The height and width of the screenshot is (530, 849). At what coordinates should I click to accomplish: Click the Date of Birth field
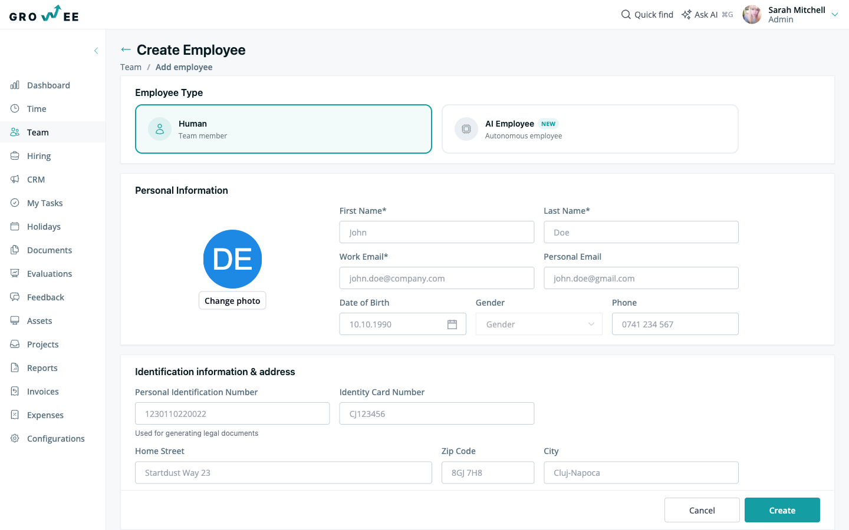[403, 324]
